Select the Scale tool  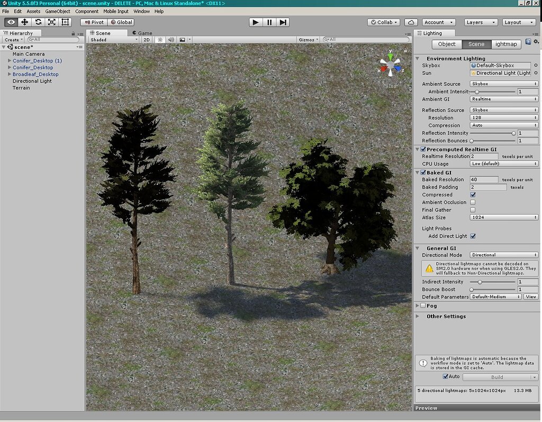point(51,22)
